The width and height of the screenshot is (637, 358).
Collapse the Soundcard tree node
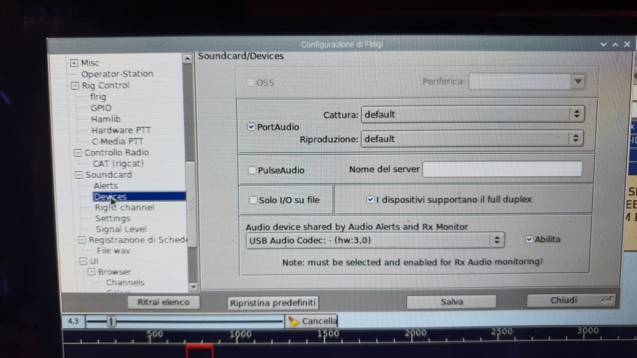pyautogui.click(x=79, y=175)
